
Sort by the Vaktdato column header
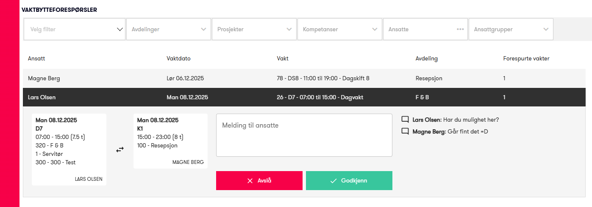(179, 59)
